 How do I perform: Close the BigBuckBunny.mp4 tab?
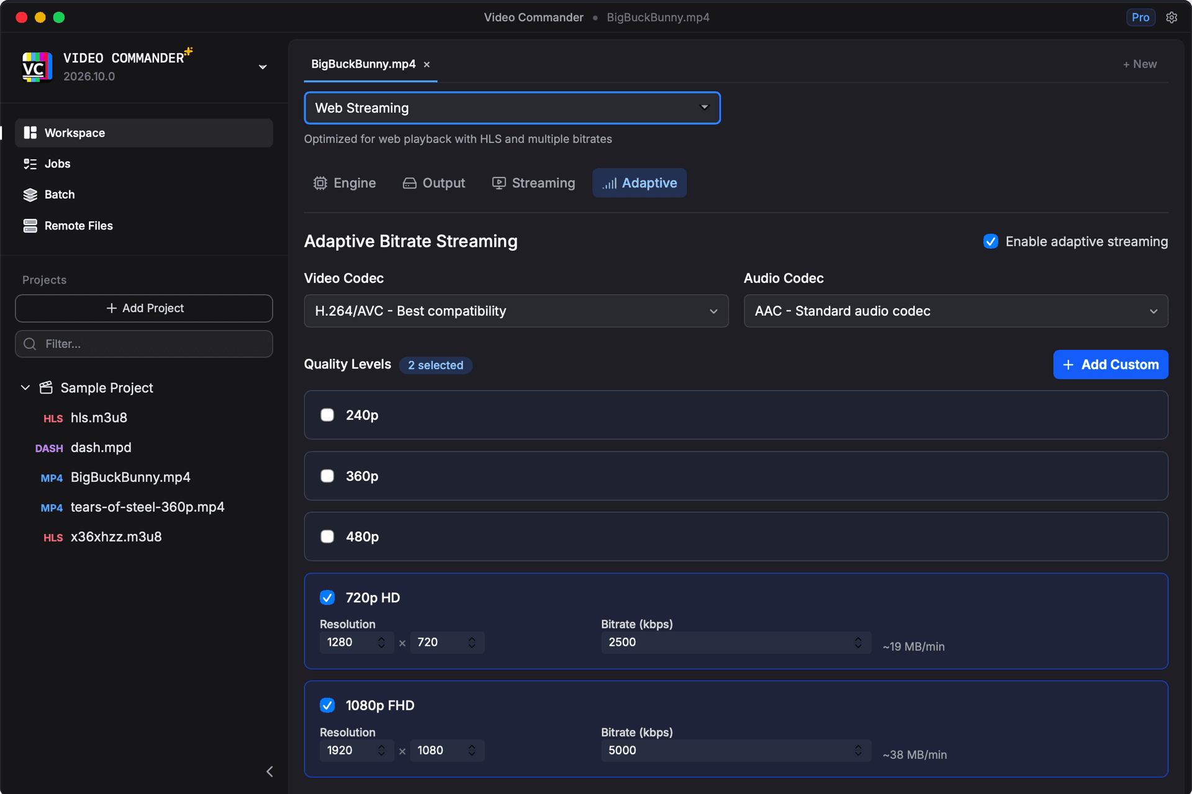[x=427, y=65]
